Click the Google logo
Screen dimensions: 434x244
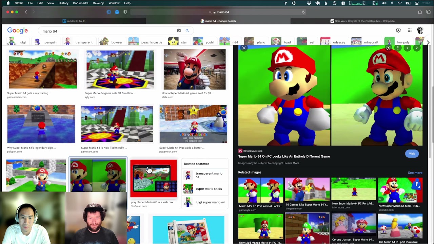pyautogui.click(x=18, y=31)
